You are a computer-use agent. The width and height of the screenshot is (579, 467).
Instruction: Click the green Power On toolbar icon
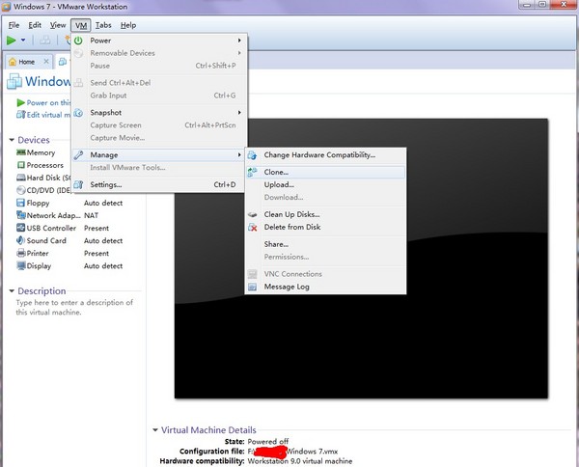[x=11, y=41]
